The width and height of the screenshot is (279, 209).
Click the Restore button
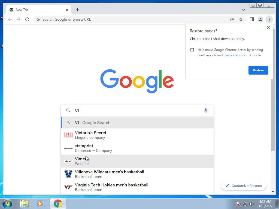pos(258,70)
